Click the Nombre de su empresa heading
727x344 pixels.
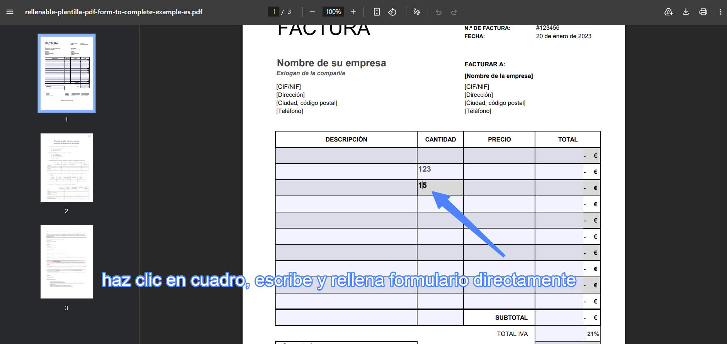pyautogui.click(x=331, y=63)
